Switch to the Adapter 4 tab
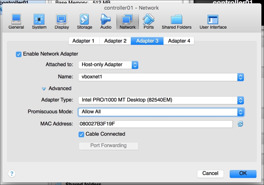Image resolution: width=264 pixels, height=185 pixels. (x=179, y=41)
